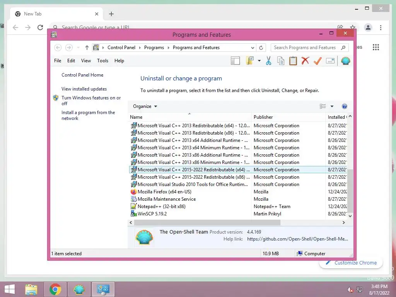Screen dimensions: 396x297
Task: Click the horizontal scrollbar right arrow
Action: click(343, 222)
